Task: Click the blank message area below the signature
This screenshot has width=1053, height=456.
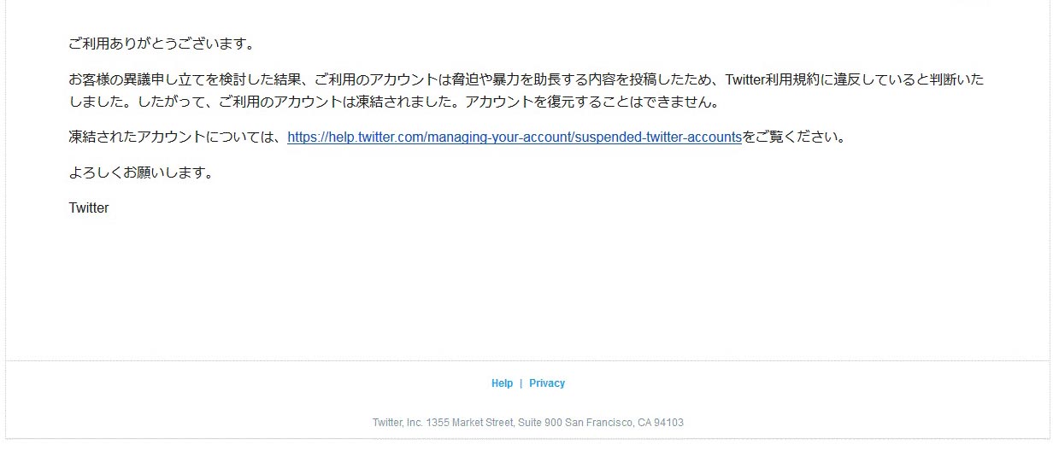Action: point(527,286)
